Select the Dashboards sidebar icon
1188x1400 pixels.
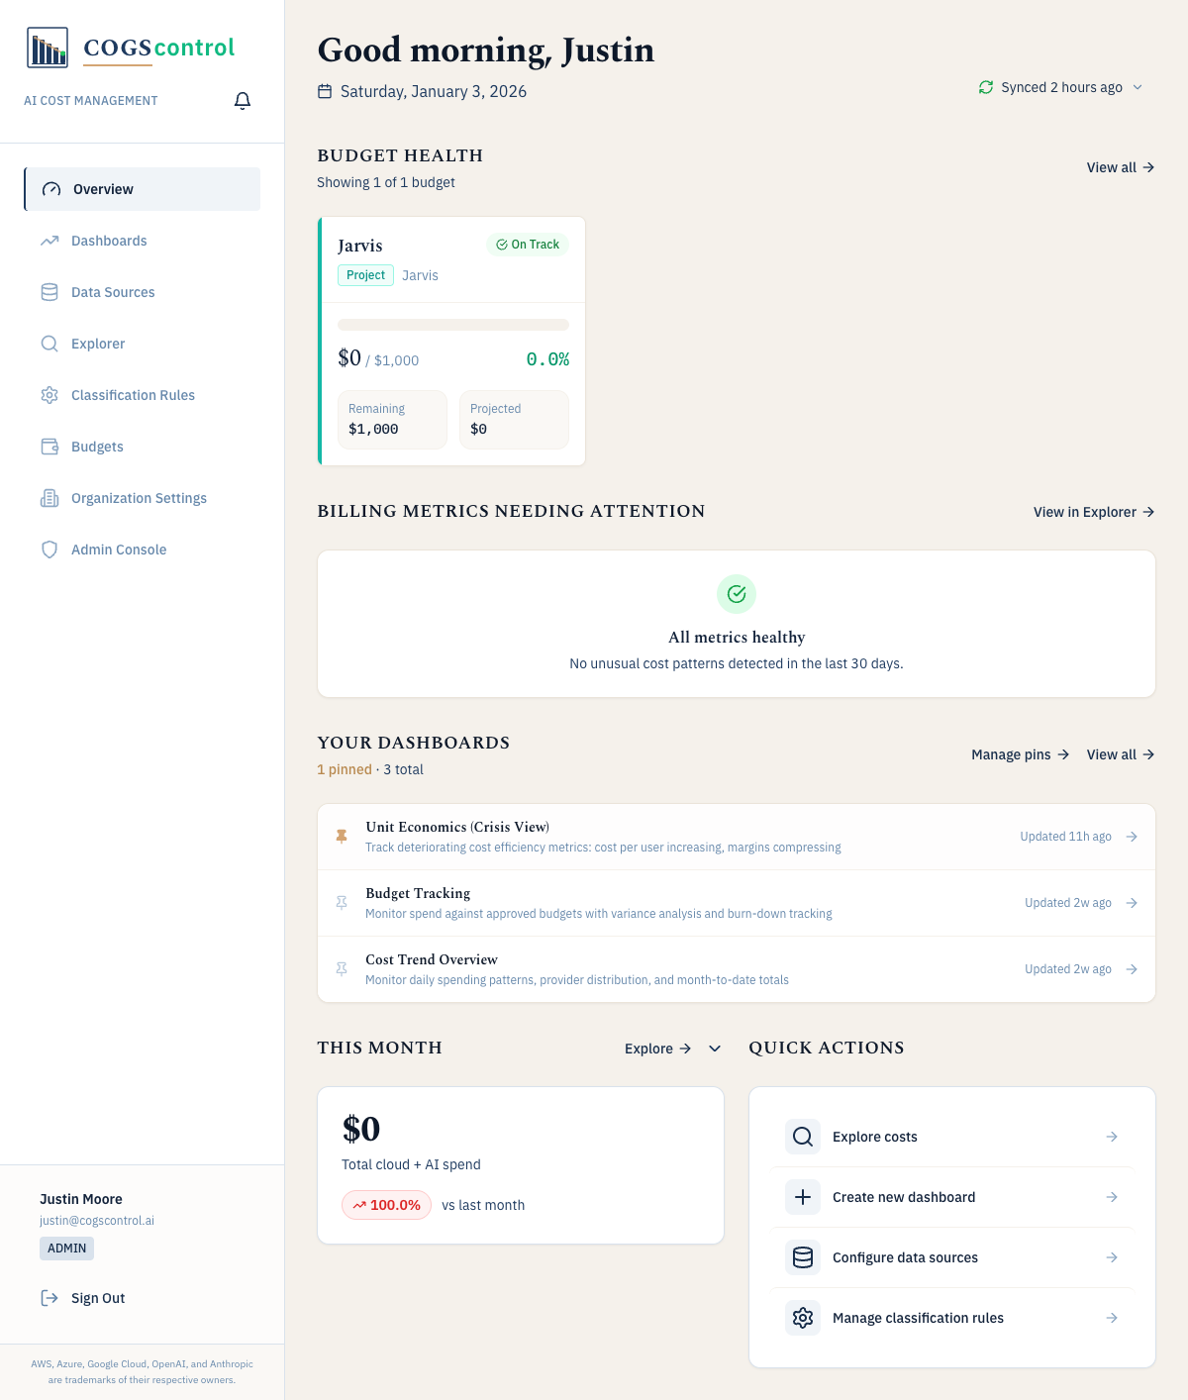(x=49, y=241)
